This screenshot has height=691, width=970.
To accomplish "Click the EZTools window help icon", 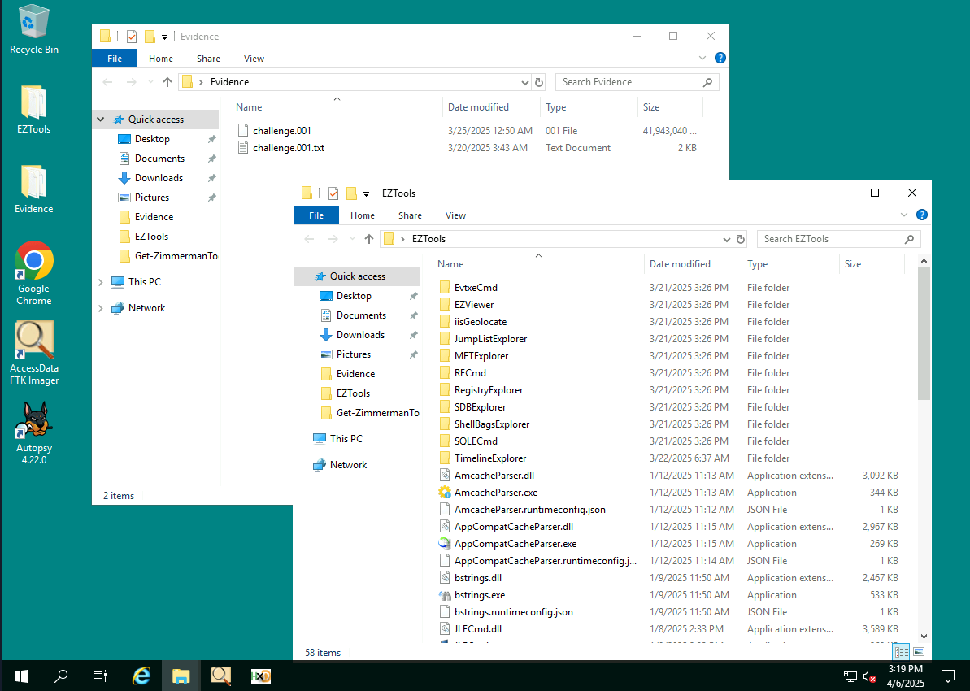I will click(922, 215).
